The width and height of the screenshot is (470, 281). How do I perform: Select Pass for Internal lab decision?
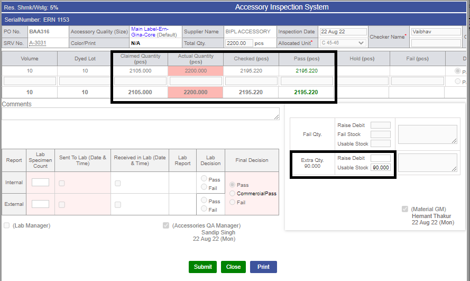coord(204,178)
